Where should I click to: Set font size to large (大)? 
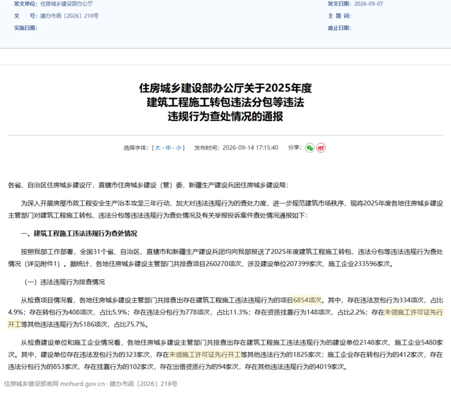(157, 148)
